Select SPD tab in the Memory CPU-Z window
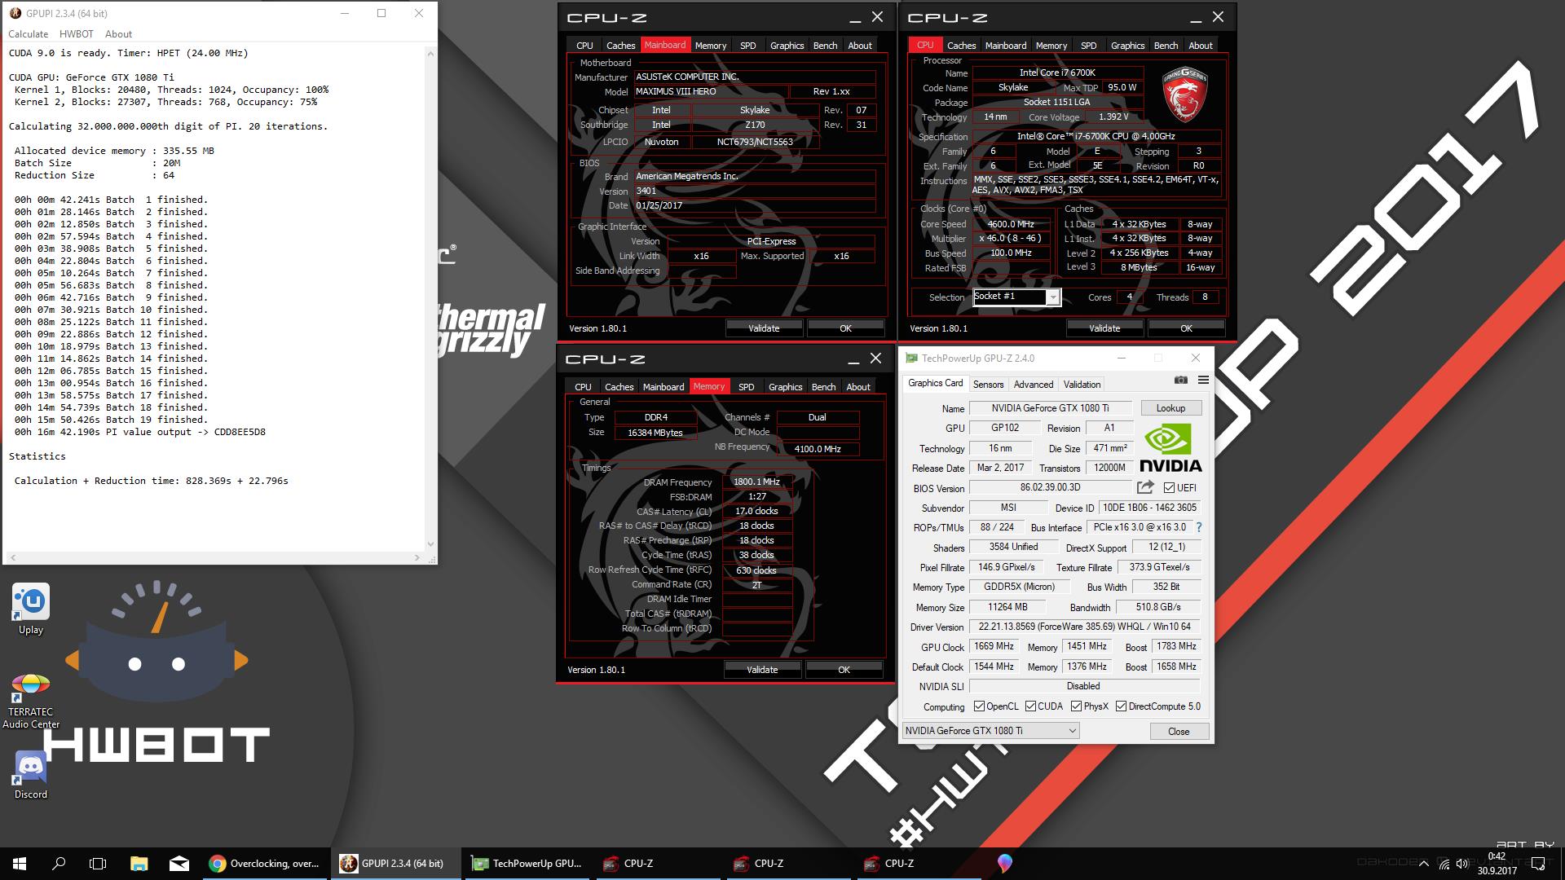 pos(746,387)
